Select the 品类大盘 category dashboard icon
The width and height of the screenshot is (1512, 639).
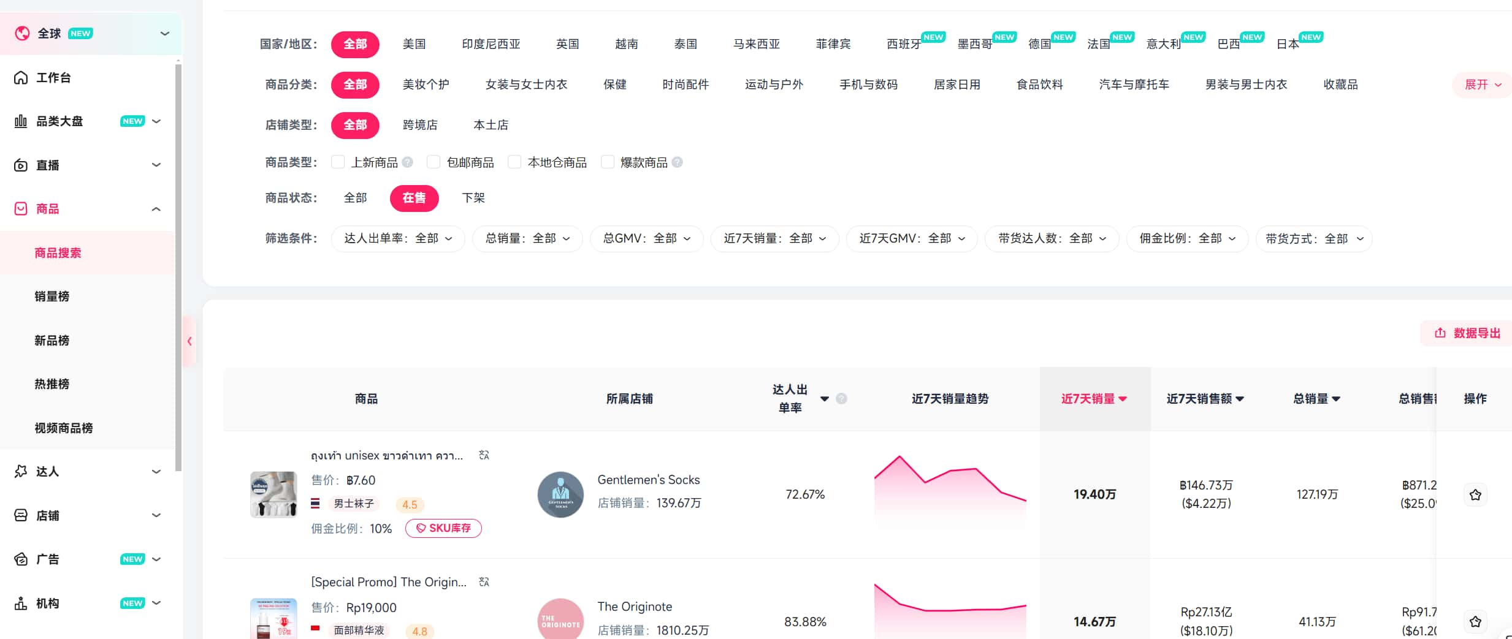coord(20,121)
